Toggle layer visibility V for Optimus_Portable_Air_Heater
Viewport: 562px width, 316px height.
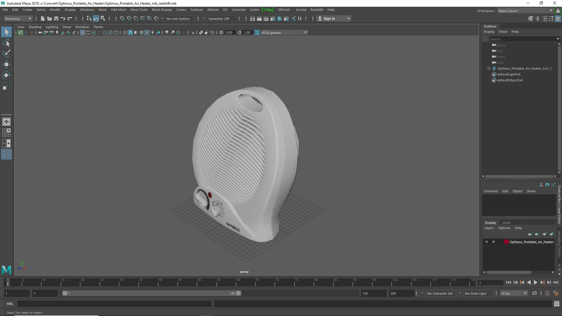pyautogui.click(x=486, y=242)
